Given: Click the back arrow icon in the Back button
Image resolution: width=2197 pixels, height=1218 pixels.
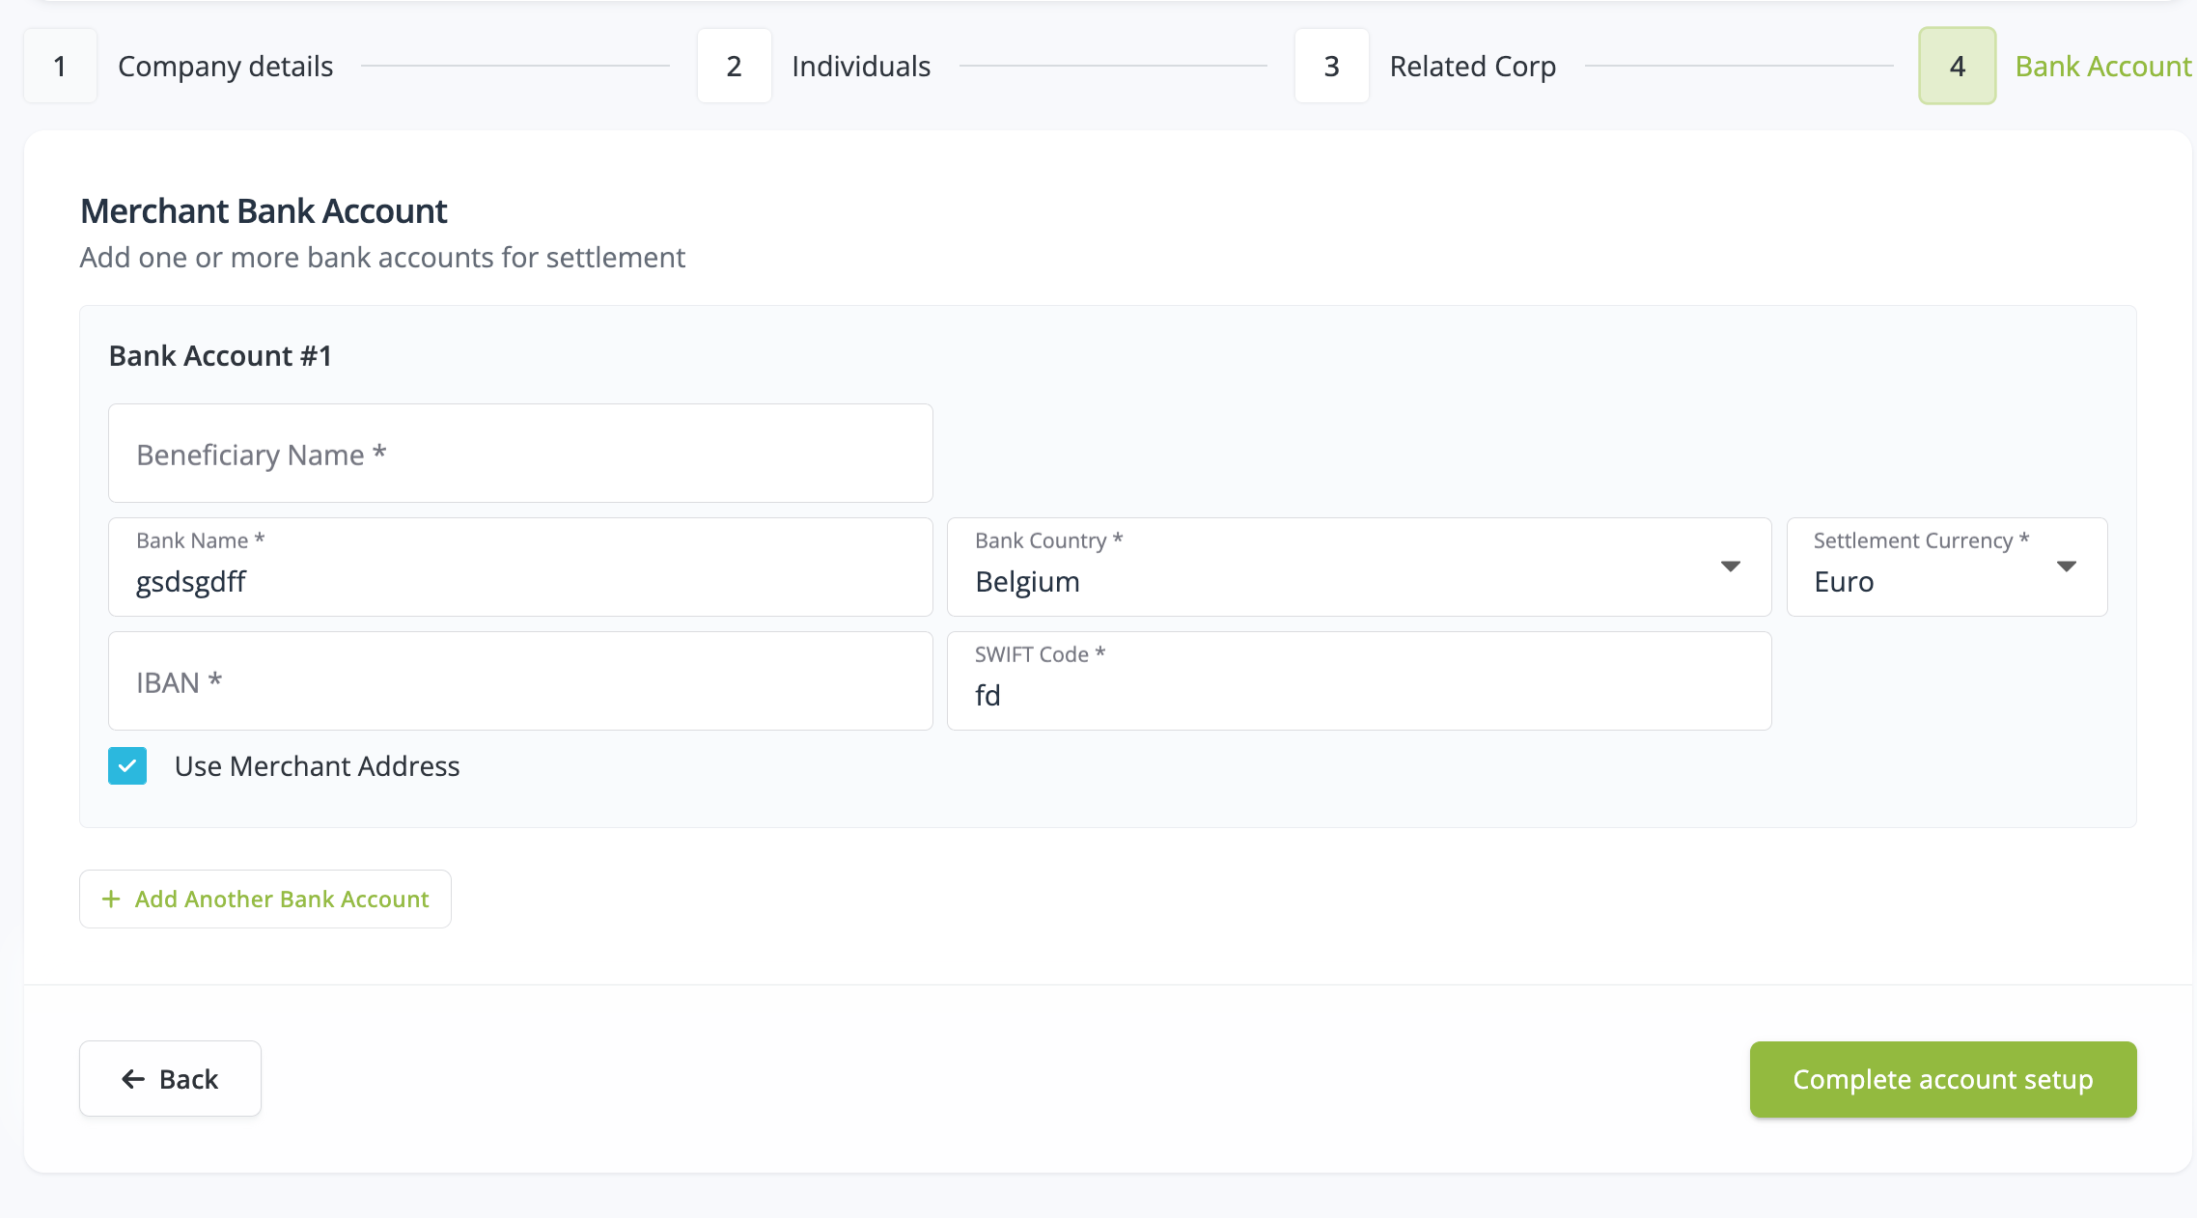Looking at the screenshot, I should tap(132, 1078).
